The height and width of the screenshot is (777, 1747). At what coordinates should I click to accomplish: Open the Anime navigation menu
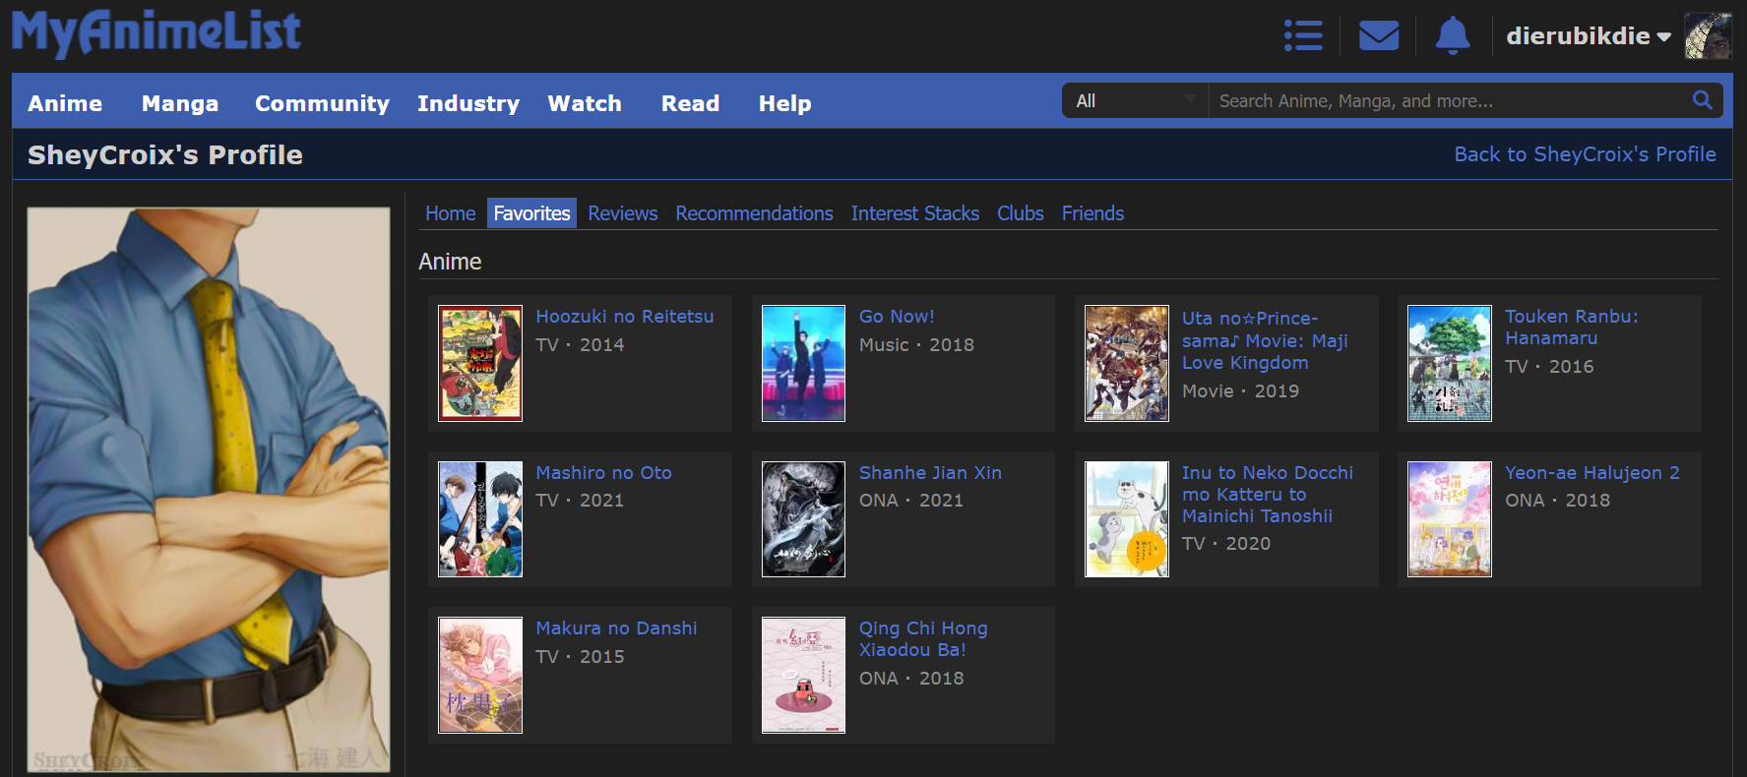click(65, 103)
